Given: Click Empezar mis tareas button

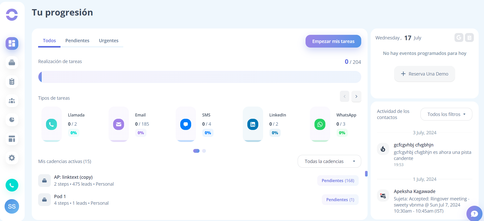Looking at the screenshot, I should tap(333, 41).
